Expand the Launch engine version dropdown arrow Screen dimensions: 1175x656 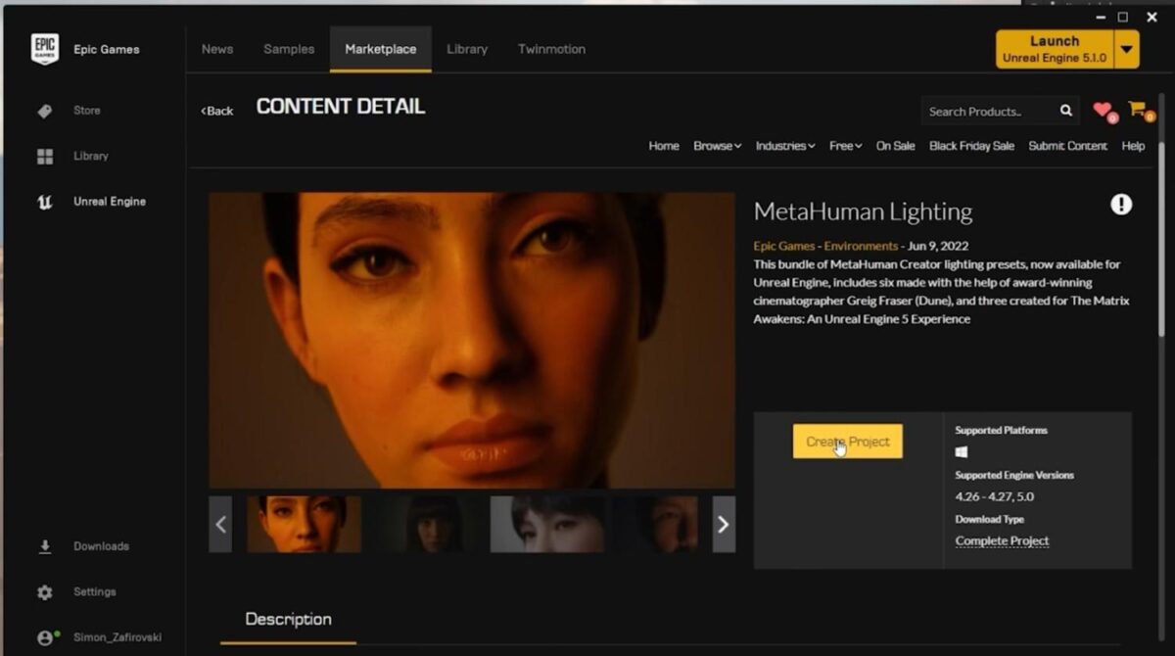pos(1127,49)
